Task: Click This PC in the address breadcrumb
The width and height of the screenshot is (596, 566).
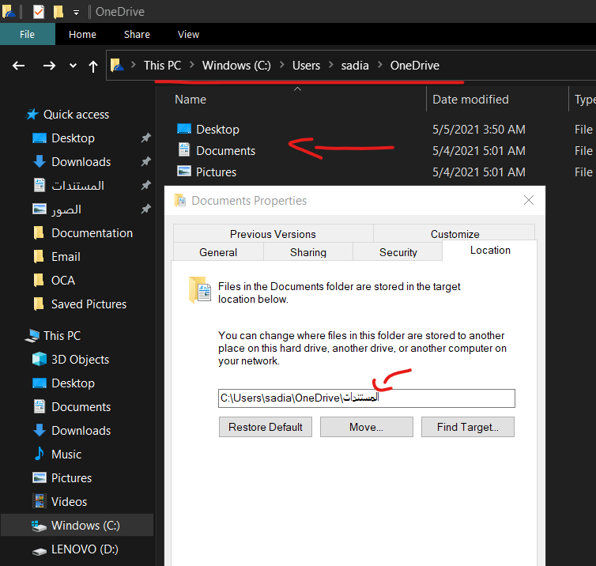Action: 162,66
